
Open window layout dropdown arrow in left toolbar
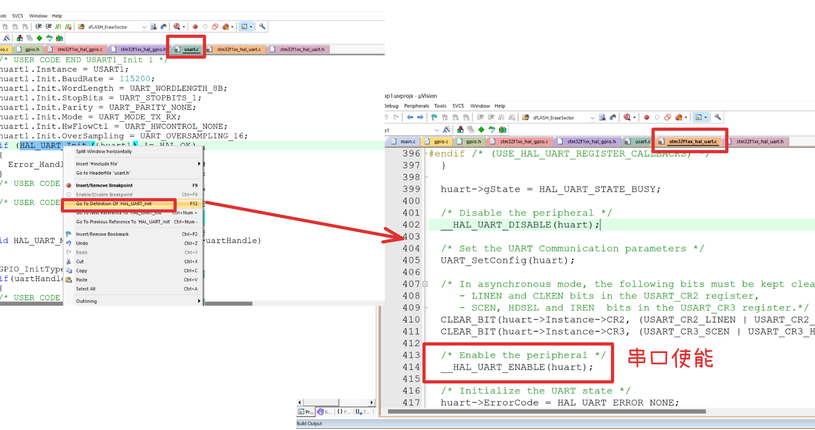point(251,27)
